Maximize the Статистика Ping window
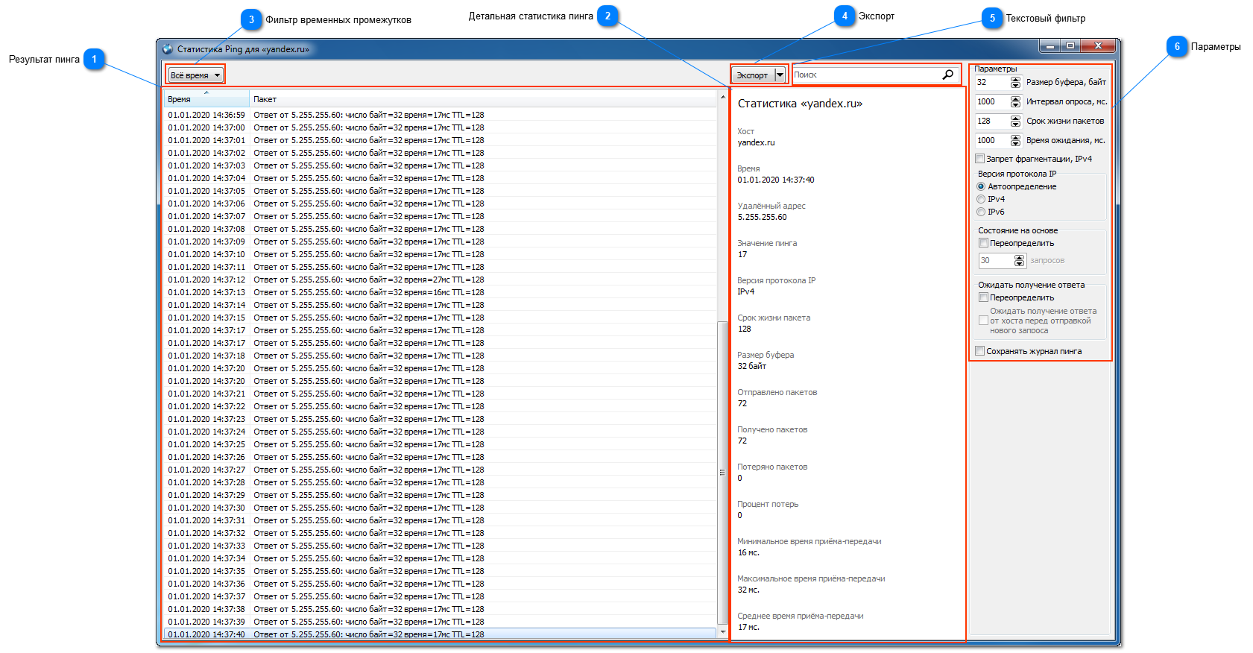Viewport: 1253px width, 653px height. [x=1070, y=46]
